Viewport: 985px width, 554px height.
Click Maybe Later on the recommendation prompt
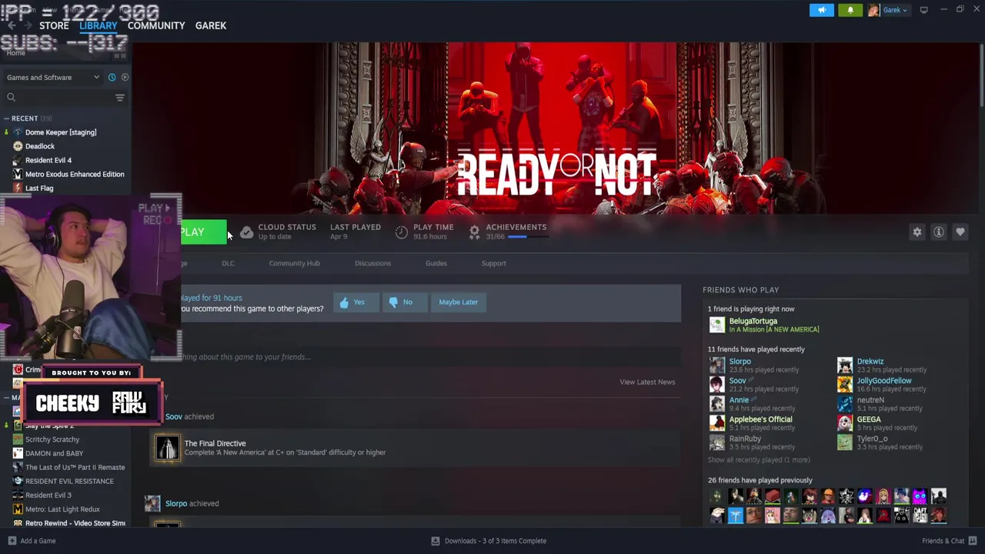coord(458,302)
